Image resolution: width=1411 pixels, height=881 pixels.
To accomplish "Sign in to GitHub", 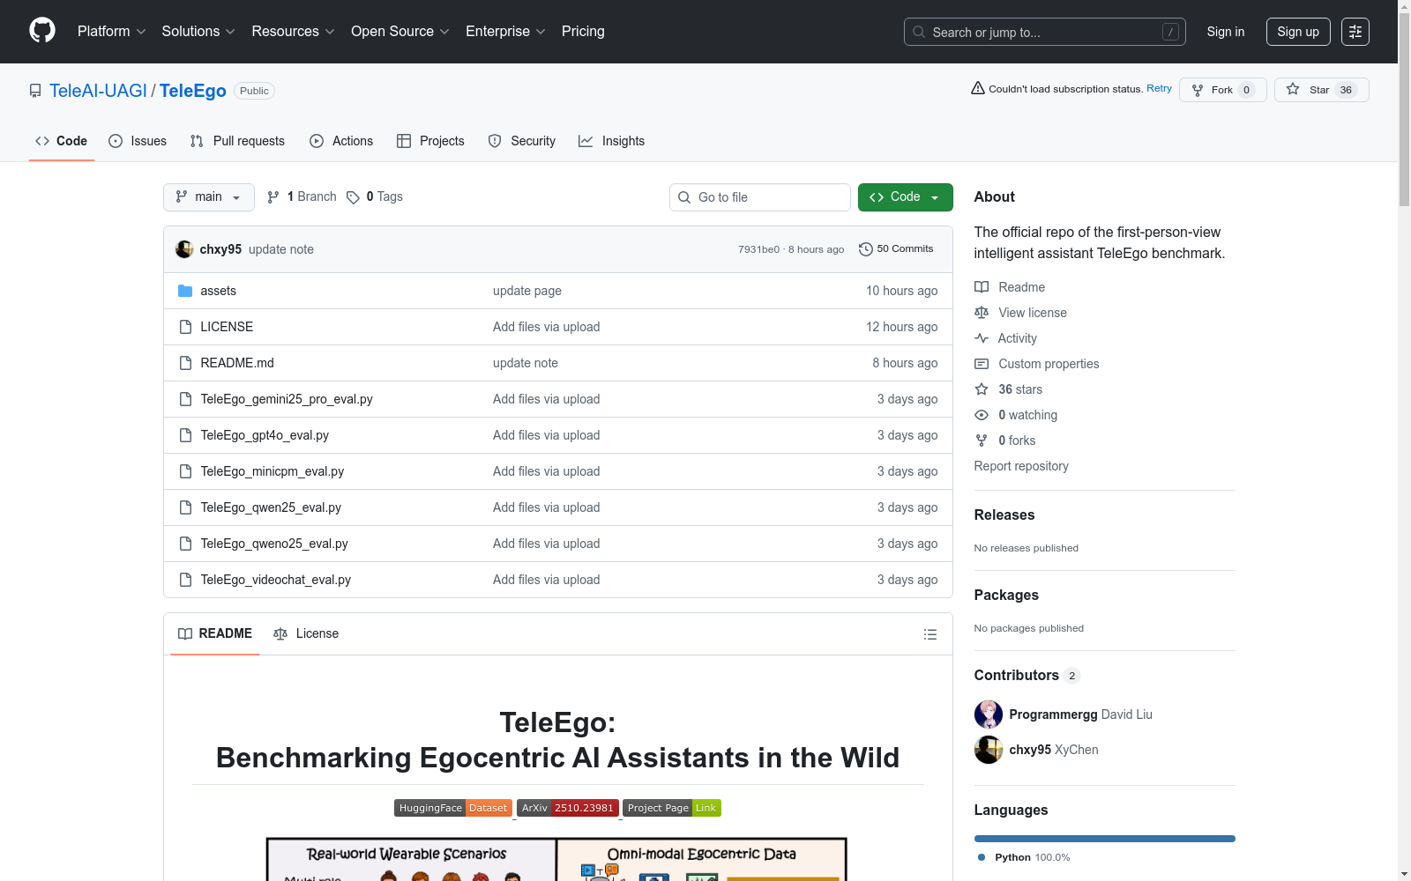I will 1226,32.
